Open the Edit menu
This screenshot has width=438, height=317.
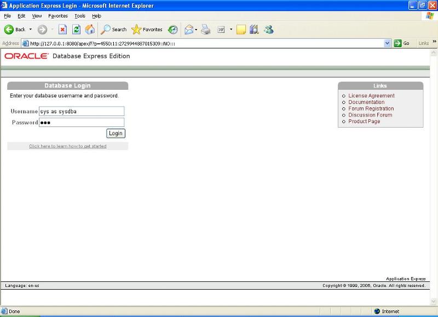click(21, 16)
